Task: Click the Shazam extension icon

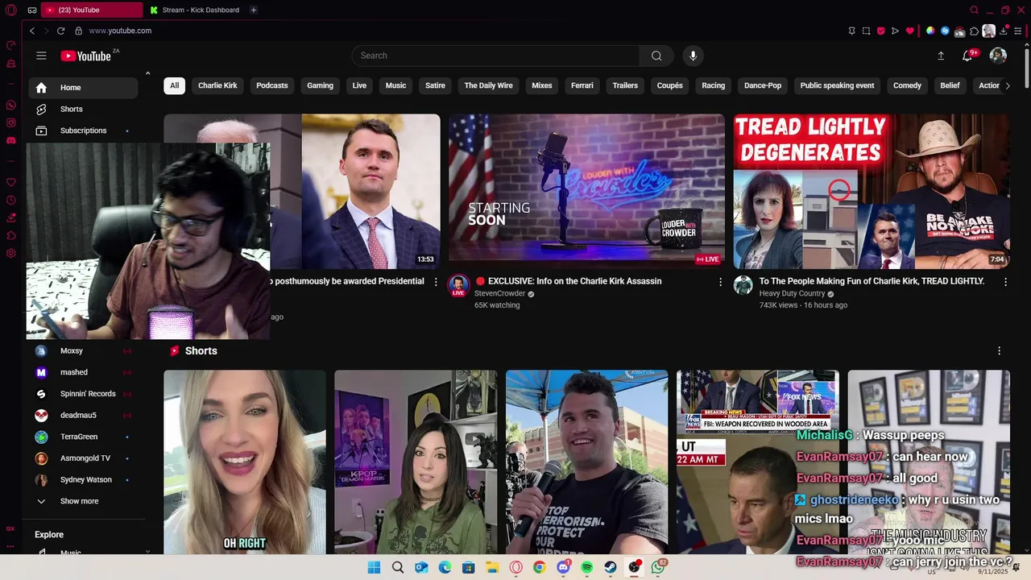Action: pyautogui.click(x=945, y=31)
